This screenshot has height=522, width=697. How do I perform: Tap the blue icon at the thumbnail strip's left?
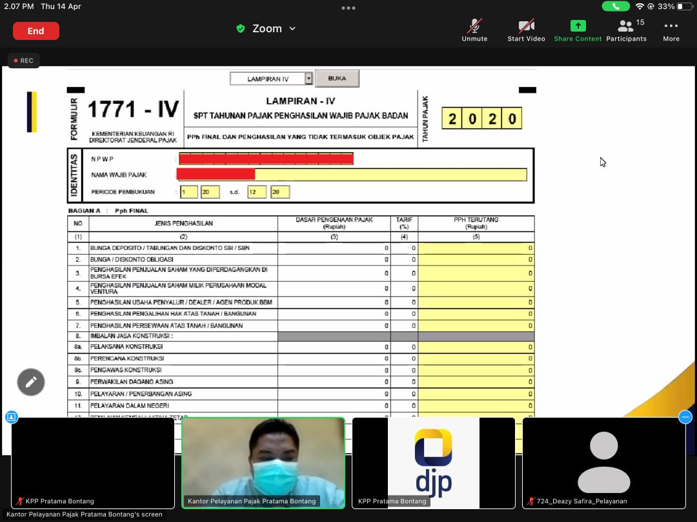pos(11,417)
